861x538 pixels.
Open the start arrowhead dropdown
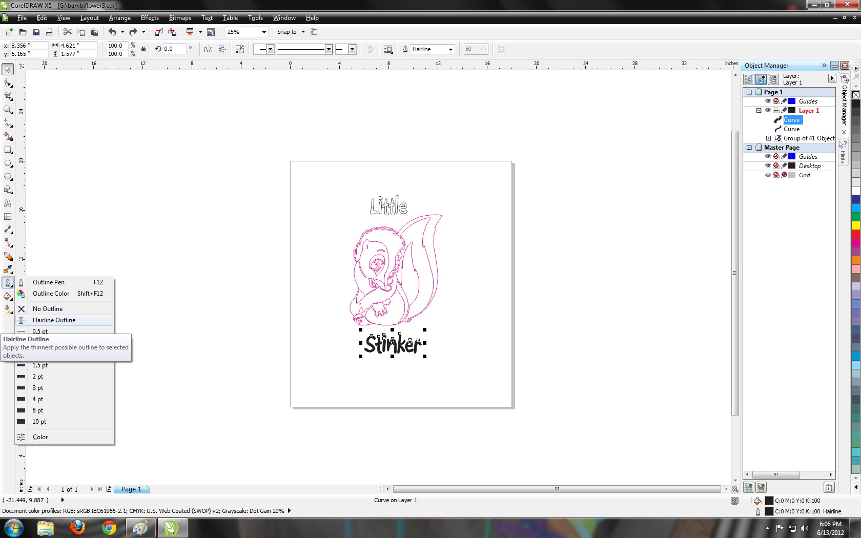271,49
